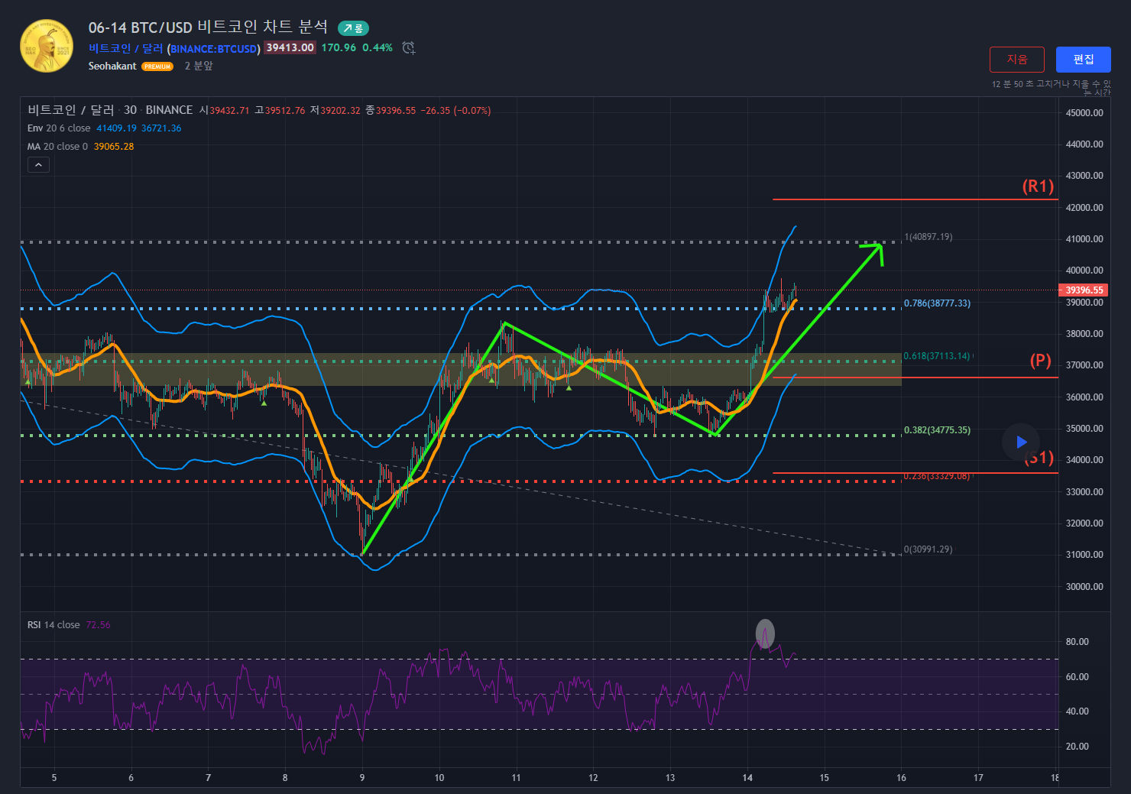Screen dimensions: 1131x794
Task: Click the alarm clock icon beside the price change
Action: (x=409, y=48)
